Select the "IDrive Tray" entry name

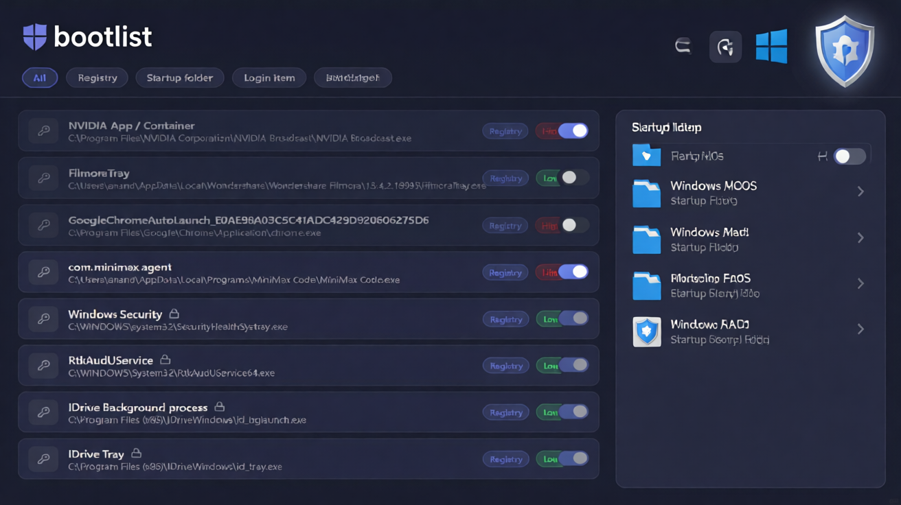click(x=96, y=454)
